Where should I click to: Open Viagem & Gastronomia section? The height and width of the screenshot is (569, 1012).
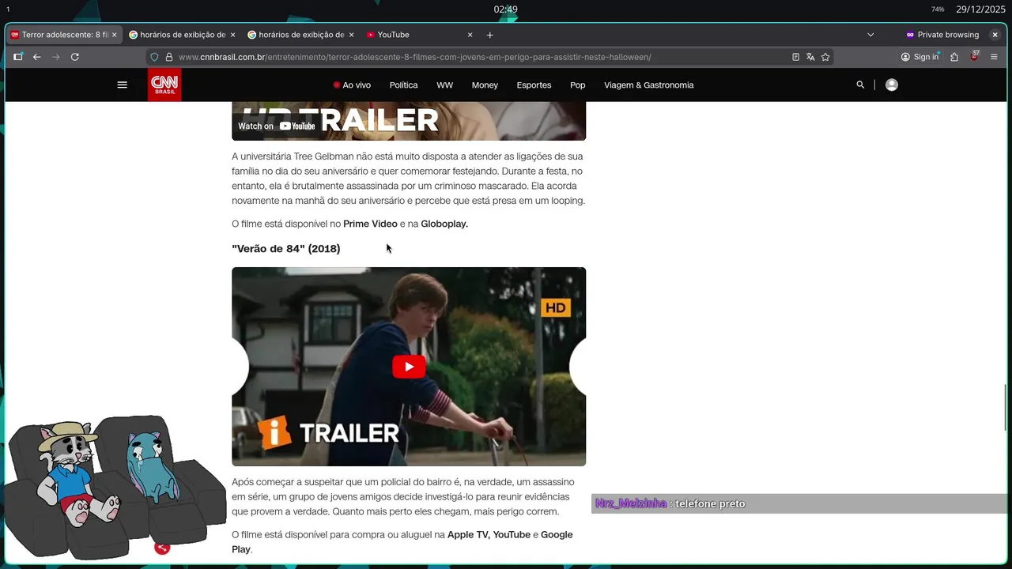click(648, 85)
